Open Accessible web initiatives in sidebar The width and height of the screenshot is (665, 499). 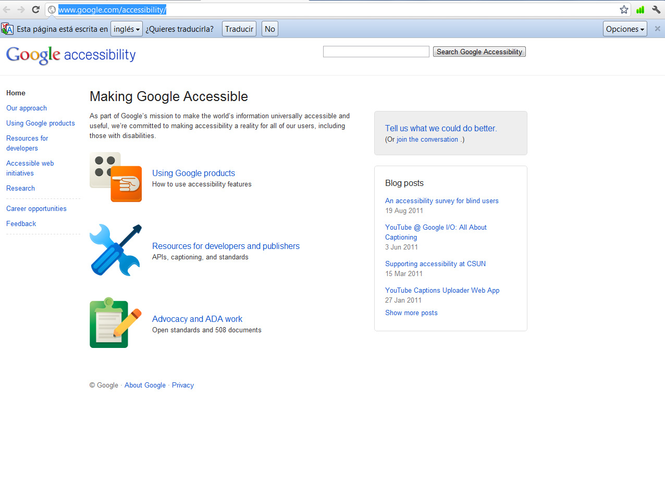point(30,168)
